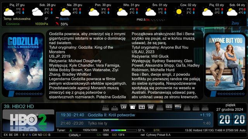Image resolution: width=248 pixels, height=139 pixels.
Task: Click the piątek 27 grudnia 2024 date
Action: click(x=230, y=107)
